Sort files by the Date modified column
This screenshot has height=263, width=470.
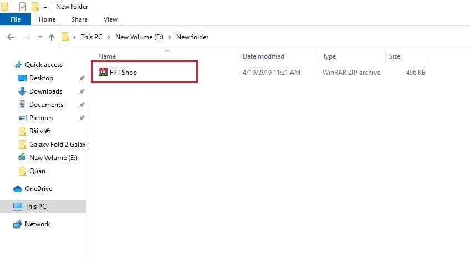point(263,56)
